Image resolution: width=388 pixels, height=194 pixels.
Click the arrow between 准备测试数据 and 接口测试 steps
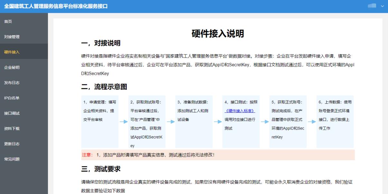(218, 122)
